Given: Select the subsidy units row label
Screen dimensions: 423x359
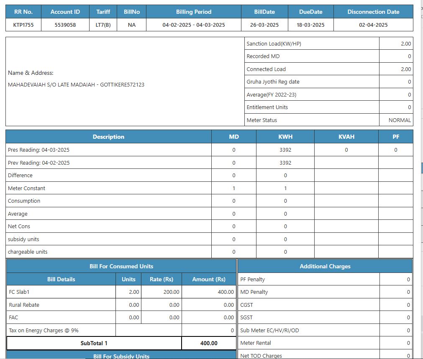Looking at the screenshot, I should click(x=23, y=239).
